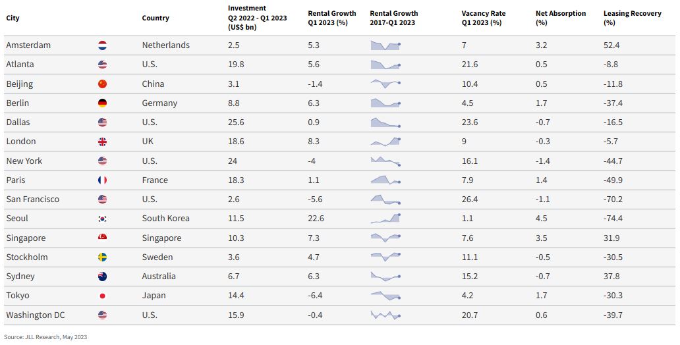Viewport: 680px width, 345px height.
Task: Select Washington DC's rental growth sparkline
Action: coord(385,315)
